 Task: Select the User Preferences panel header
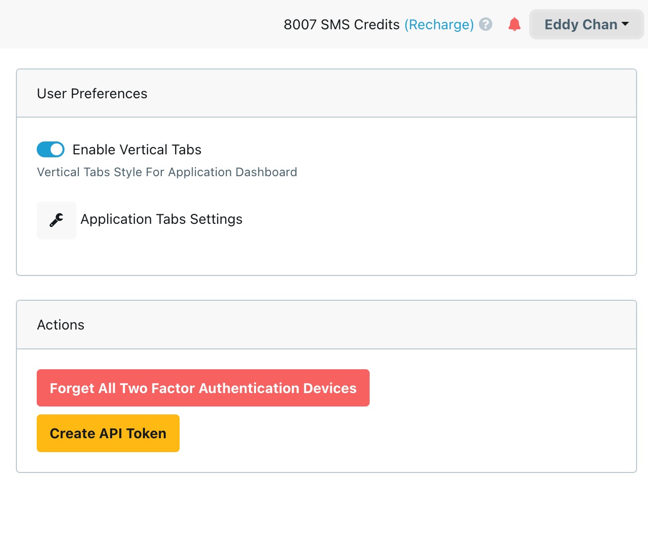click(92, 93)
